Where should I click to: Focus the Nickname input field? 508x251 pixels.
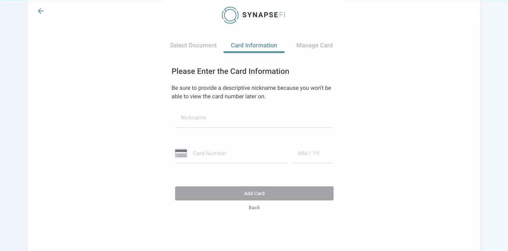(x=254, y=118)
